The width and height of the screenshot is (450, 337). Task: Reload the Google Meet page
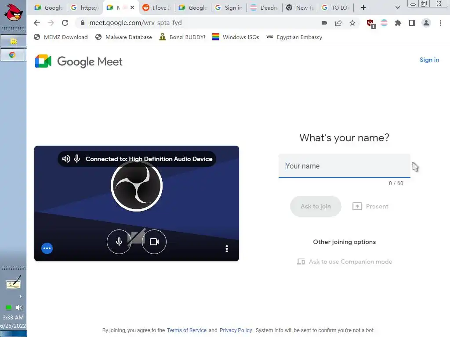(x=65, y=23)
